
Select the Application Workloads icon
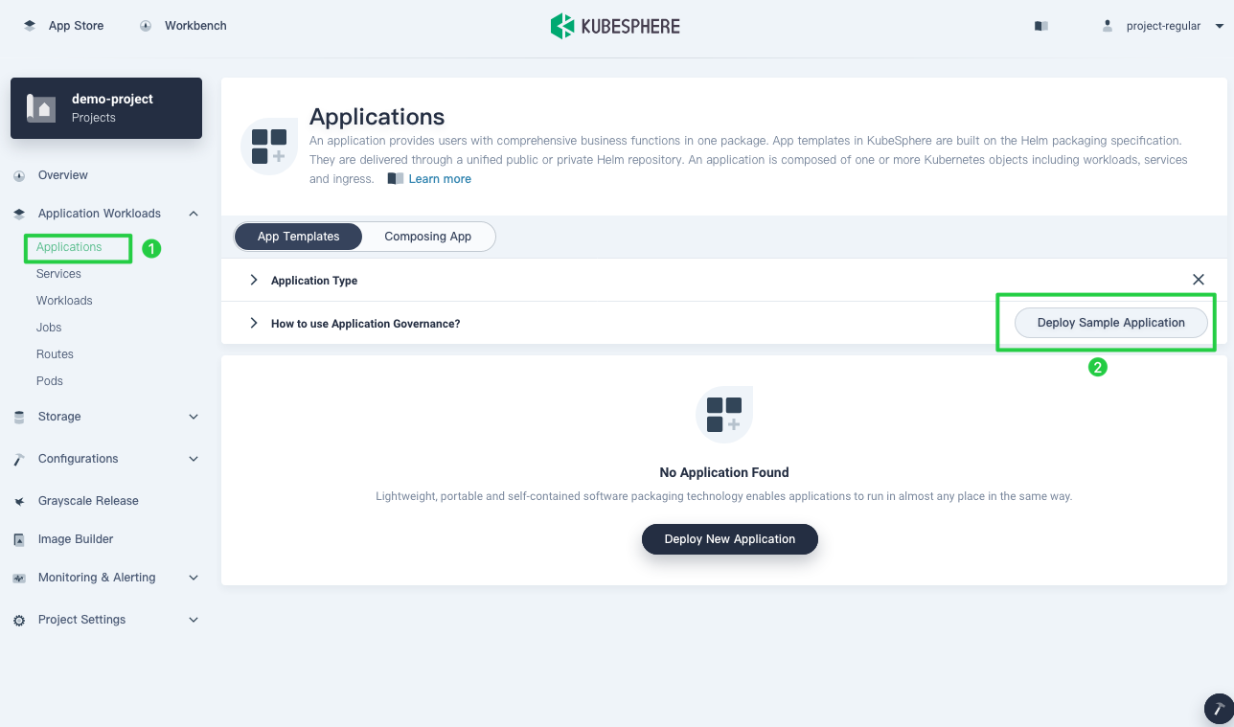tap(18, 213)
